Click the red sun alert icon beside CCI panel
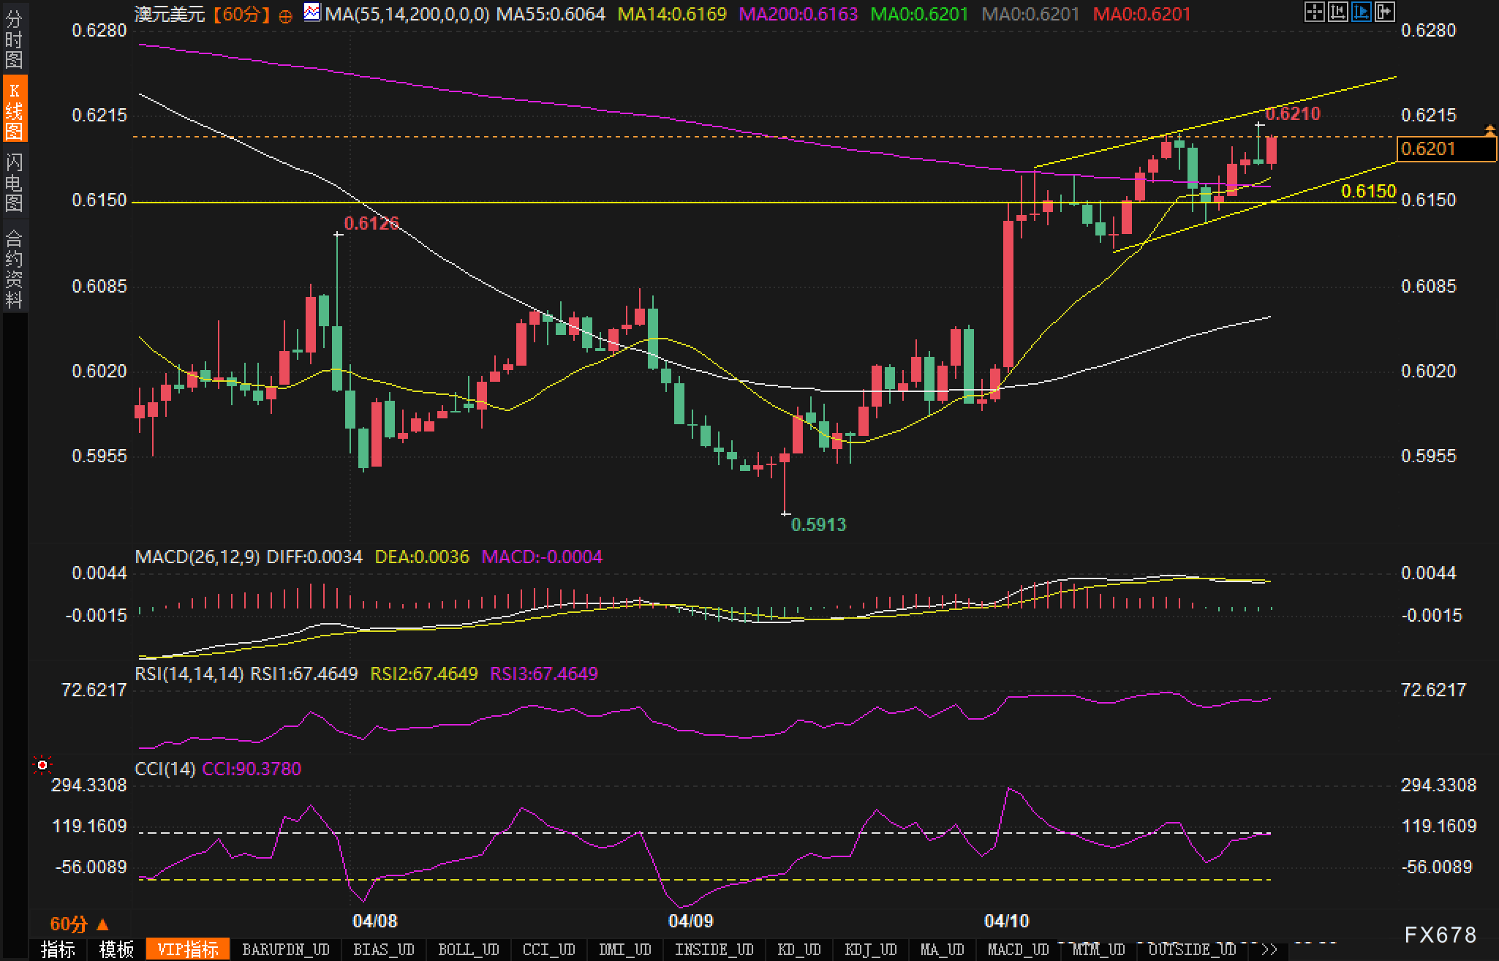This screenshot has height=961, width=1499. tap(42, 765)
